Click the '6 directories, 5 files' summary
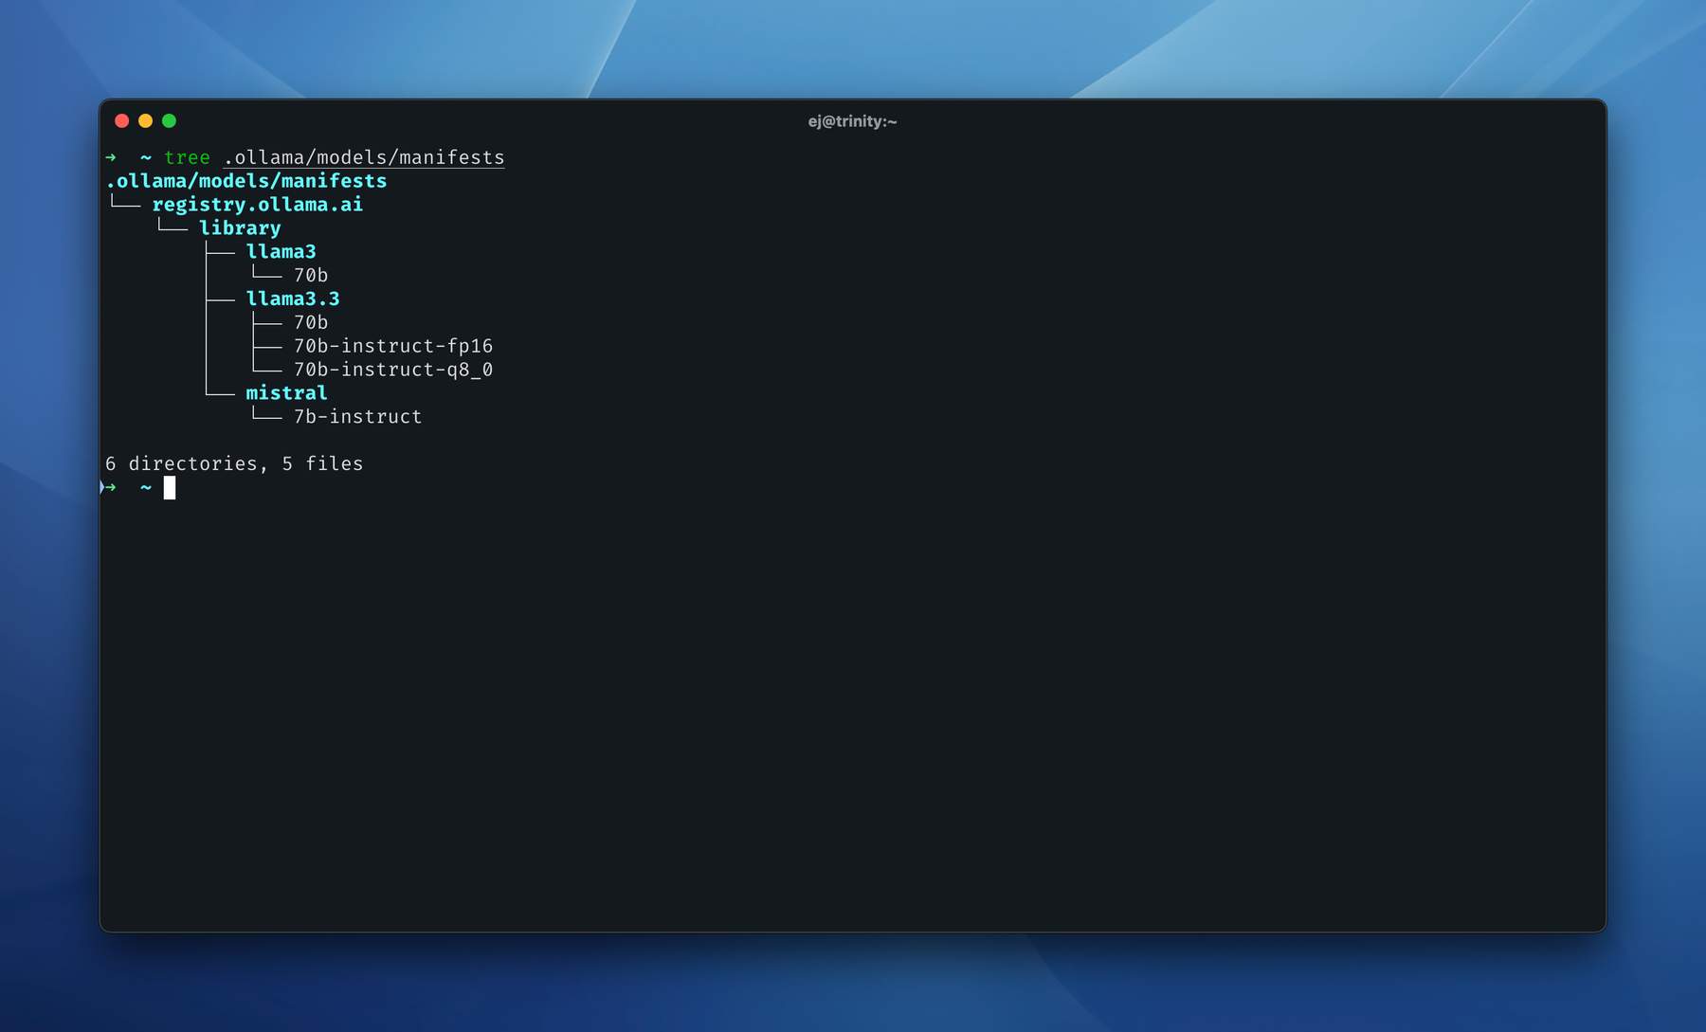This screenshot has width=1706, height=1032. coord(234,463)
